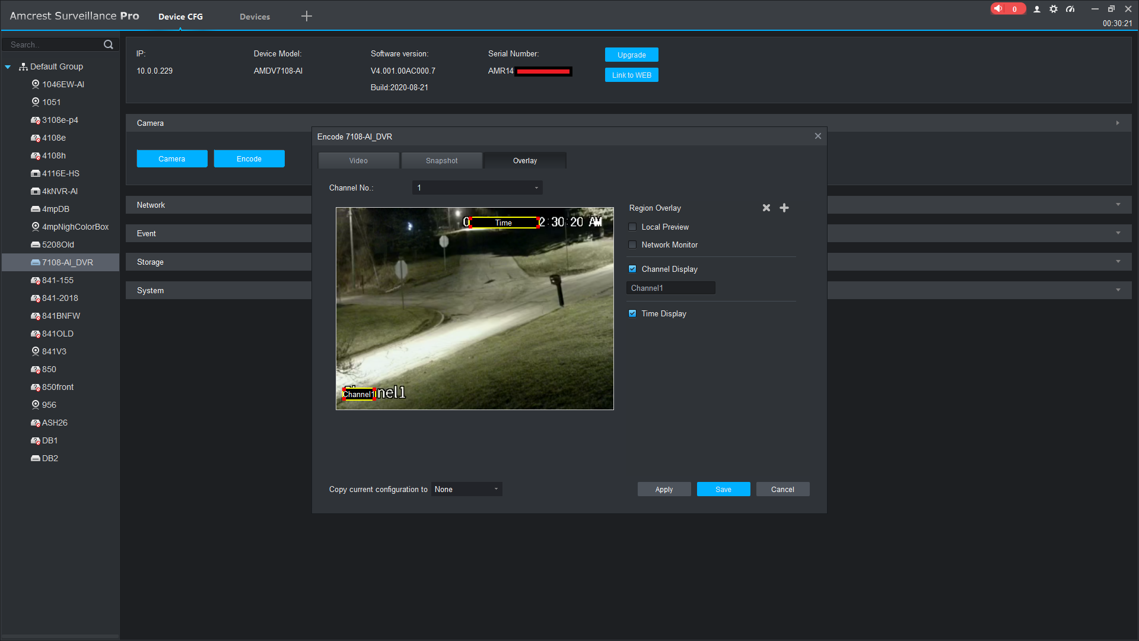Open the Devices tab
Viewport: 1139px width, 641px height.
tap(254, 17)
